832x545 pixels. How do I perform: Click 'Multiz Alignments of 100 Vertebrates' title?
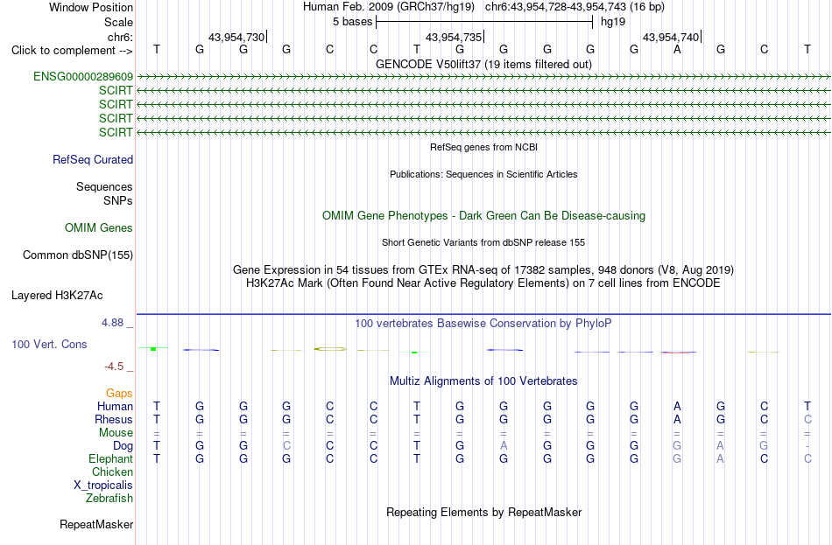483,381
